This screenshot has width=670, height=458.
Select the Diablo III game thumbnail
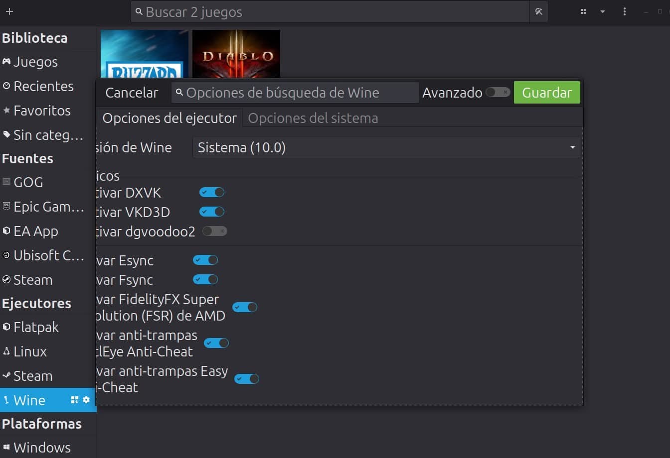click(x=236, y=54)
